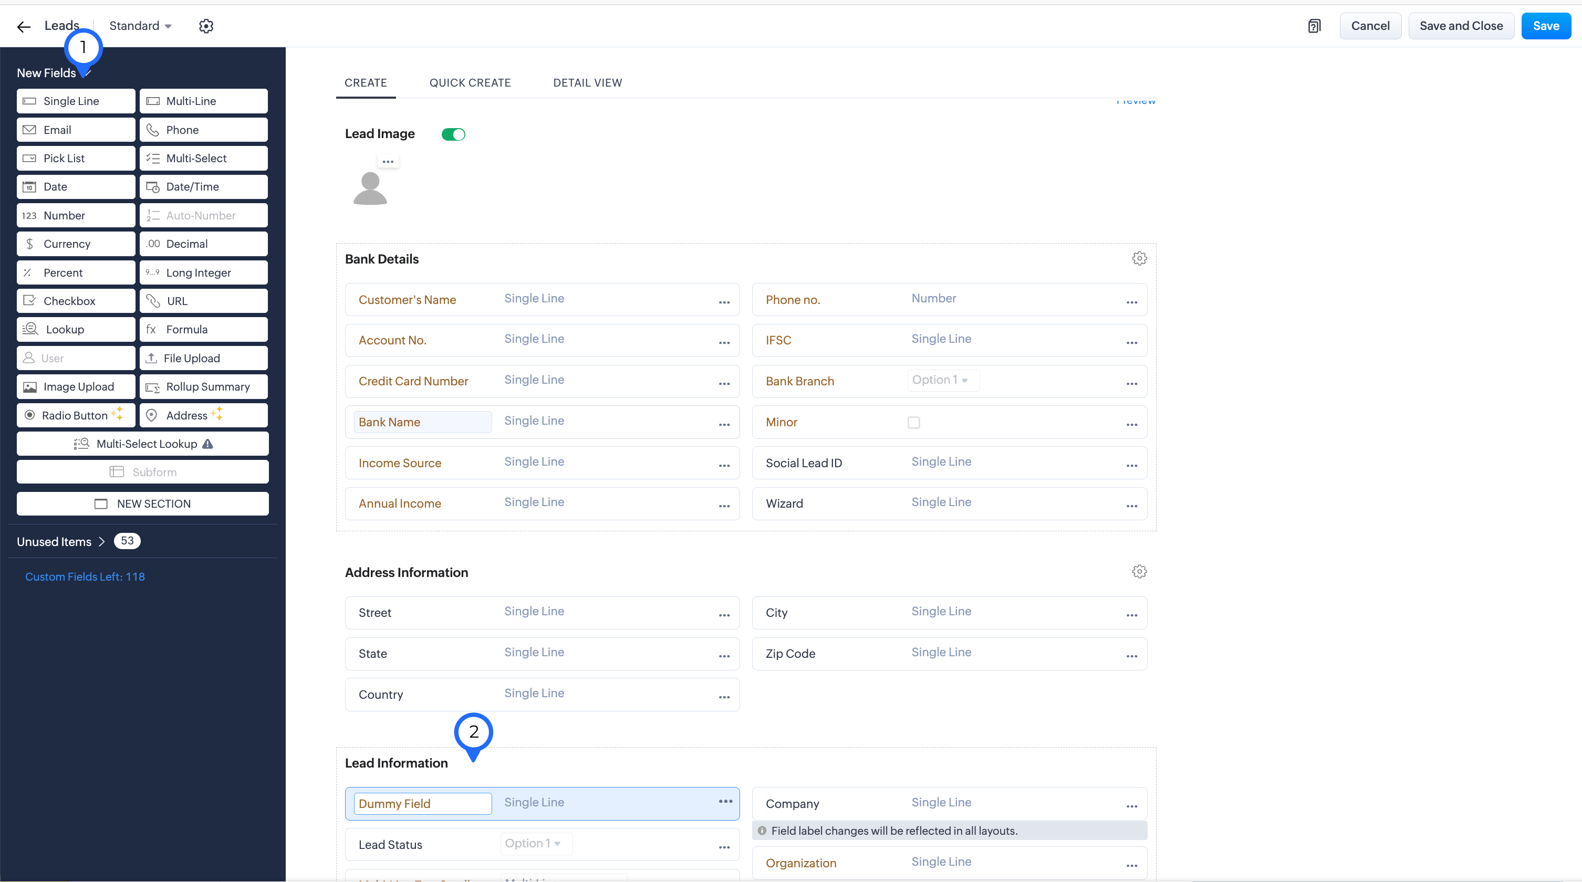Open the Standard layout dropdown
The width and height of the screenshot is (1582, 882).
coord(140,26)
